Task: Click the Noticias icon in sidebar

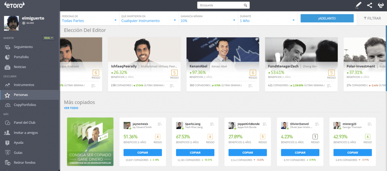Action: 8,67
